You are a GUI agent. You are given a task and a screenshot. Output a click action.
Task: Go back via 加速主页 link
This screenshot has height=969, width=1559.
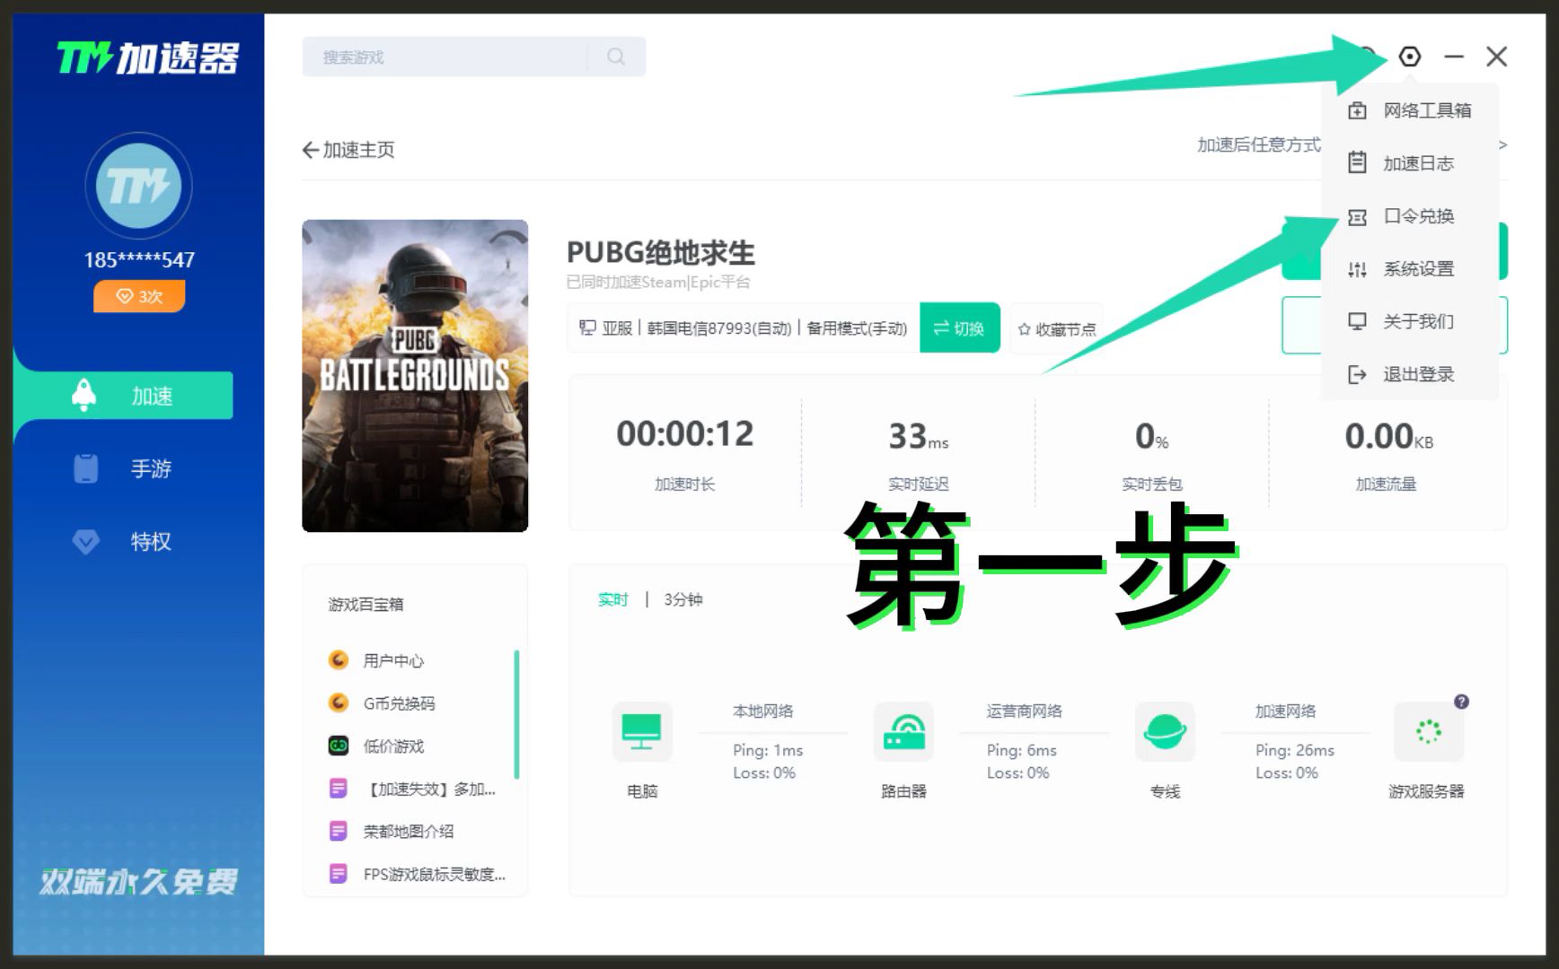[x=348, y=150]
